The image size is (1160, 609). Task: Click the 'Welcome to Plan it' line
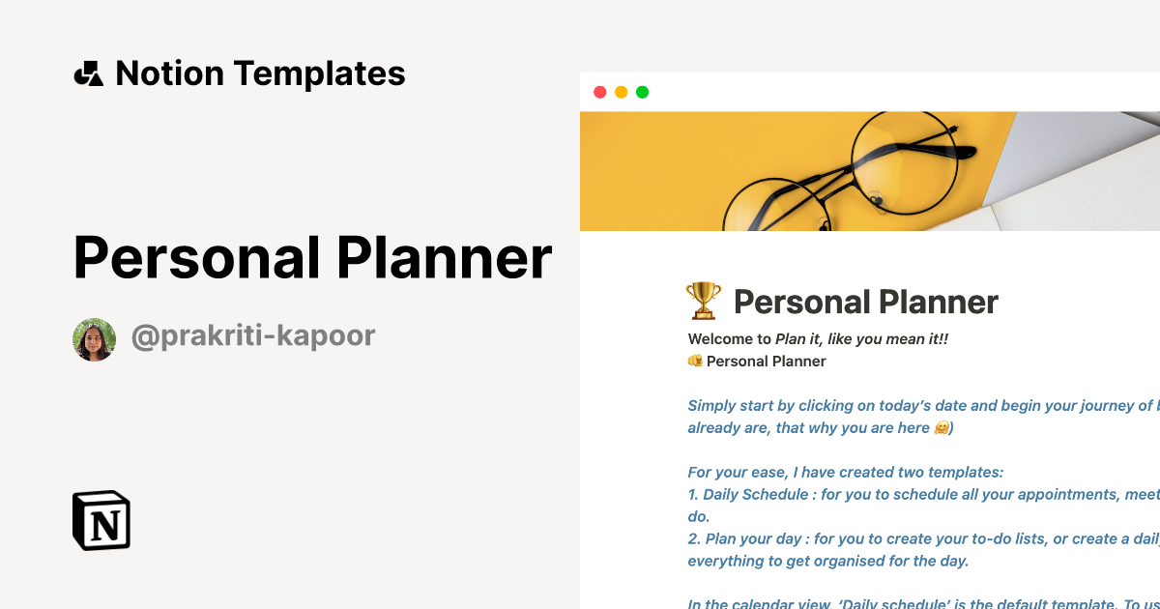tap(825, 338)
